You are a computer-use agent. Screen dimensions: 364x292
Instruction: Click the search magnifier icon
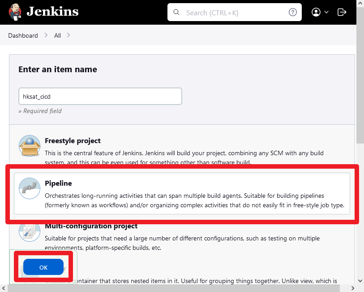[x=176, y=12]
